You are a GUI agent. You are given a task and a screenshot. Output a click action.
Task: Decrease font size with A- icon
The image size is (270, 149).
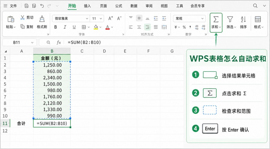tap(119, 18)
